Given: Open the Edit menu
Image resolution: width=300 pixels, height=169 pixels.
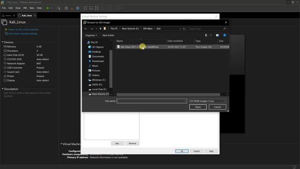Looking at the screenshot, I should (10, 8).
